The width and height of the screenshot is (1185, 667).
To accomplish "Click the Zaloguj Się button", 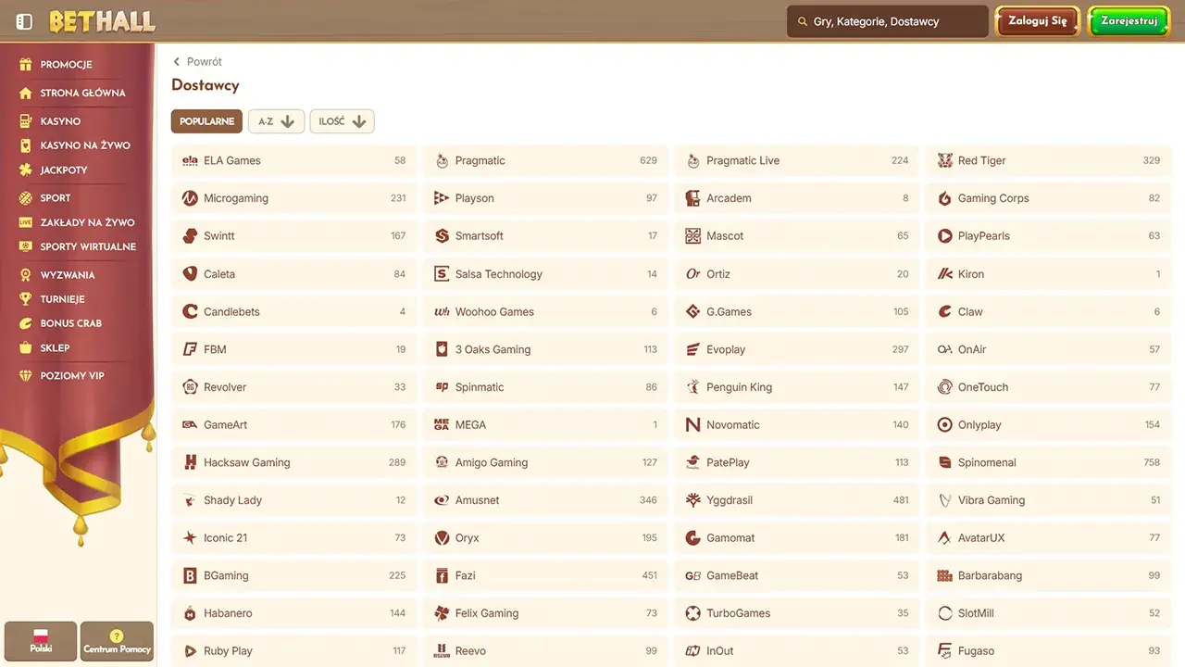I will [x=1038, y=21].
